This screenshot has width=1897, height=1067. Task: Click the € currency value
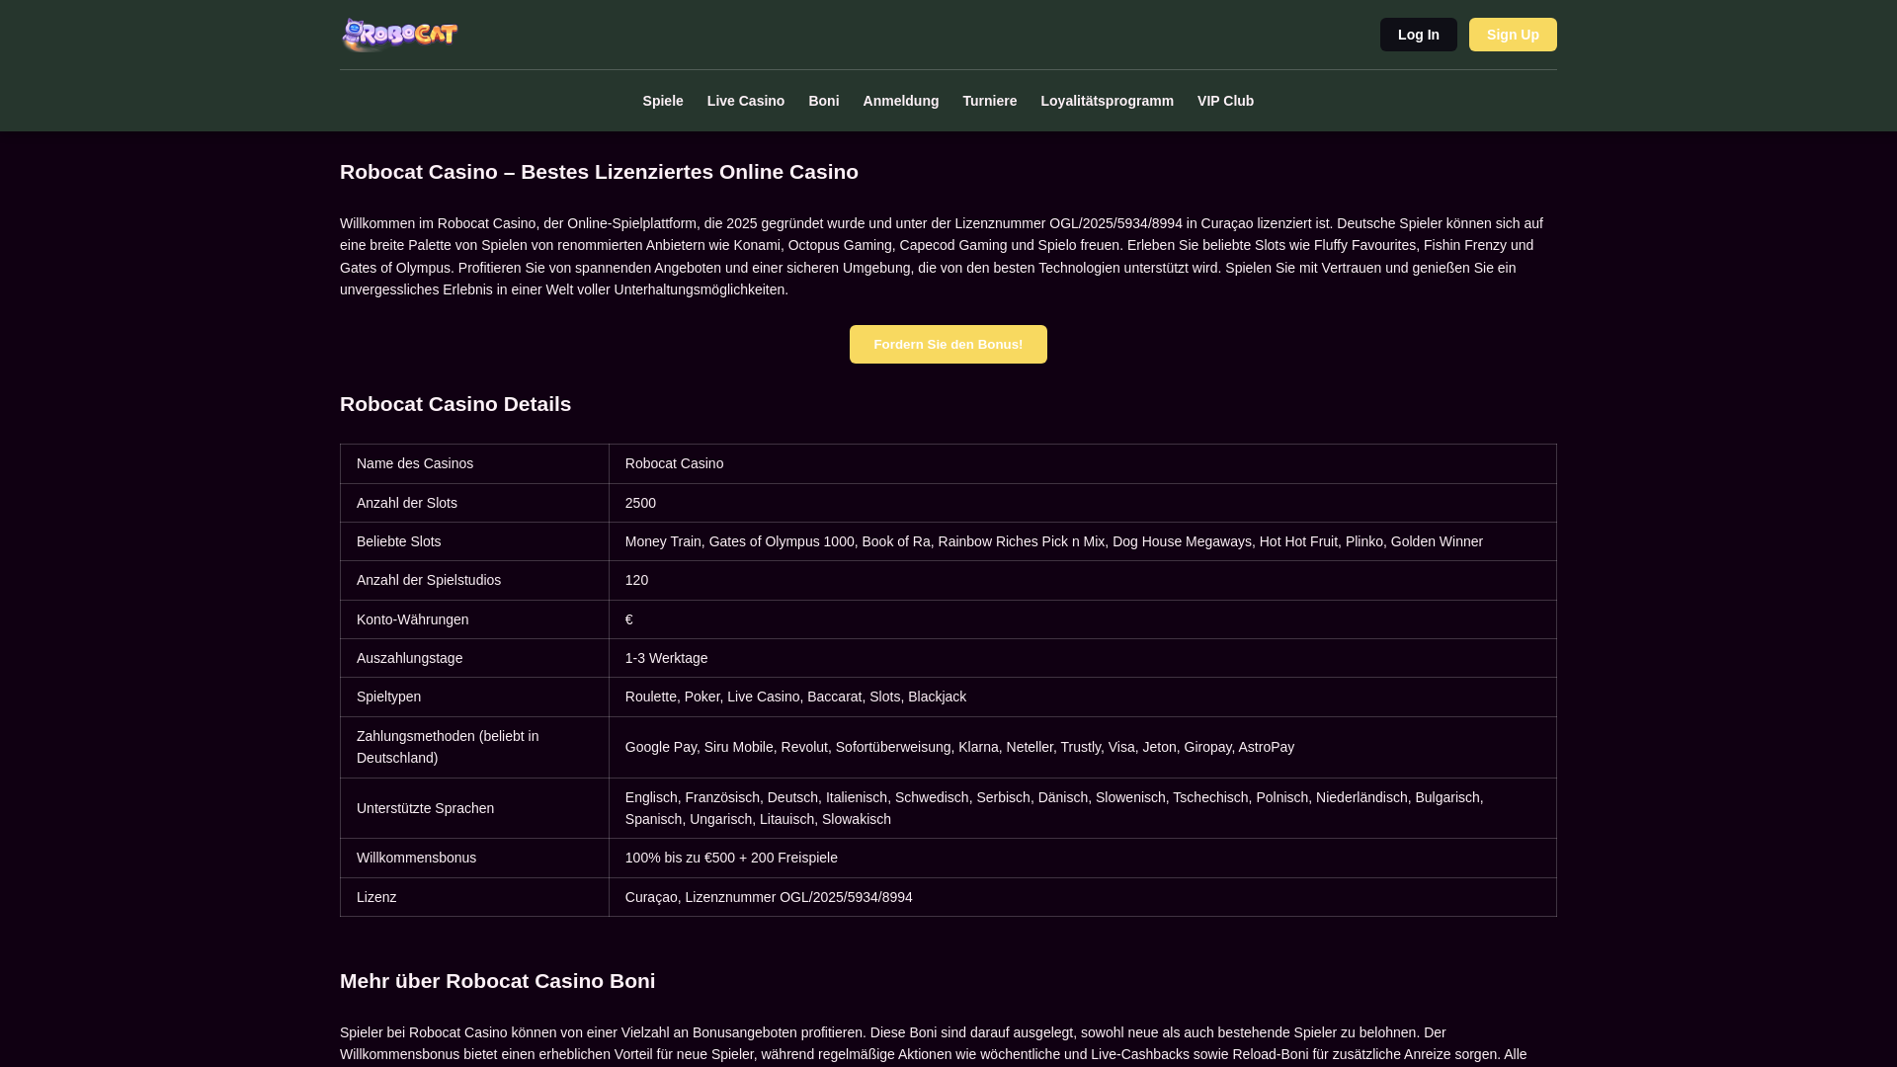tap(629, 619)
